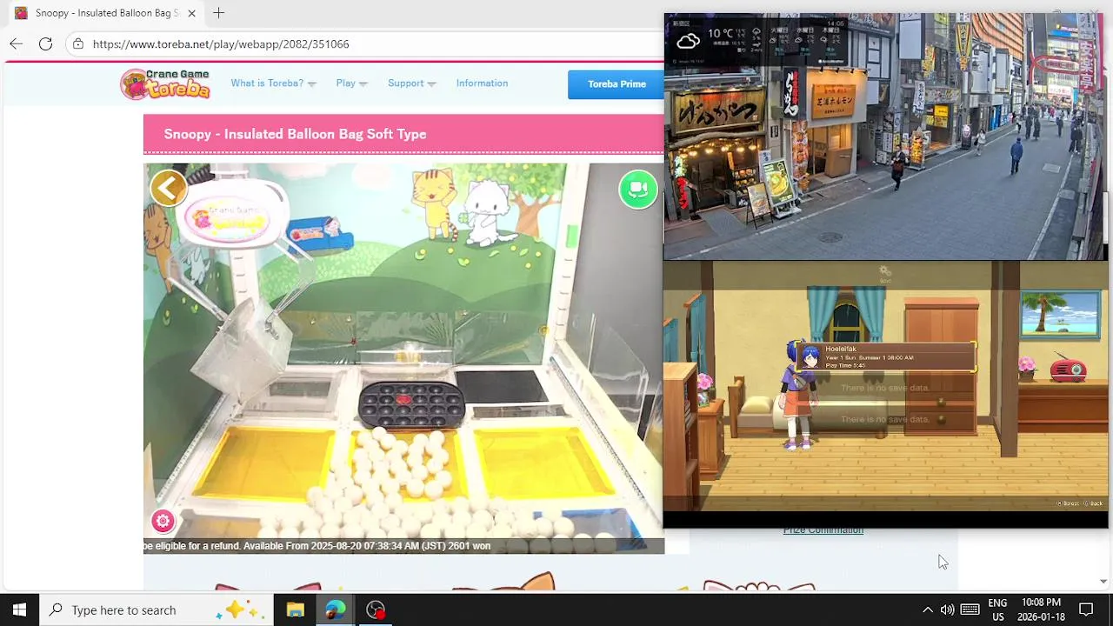Click the taskbar search box
The width and height of the screenshot is (1113, 626).
tap(157, 609)
